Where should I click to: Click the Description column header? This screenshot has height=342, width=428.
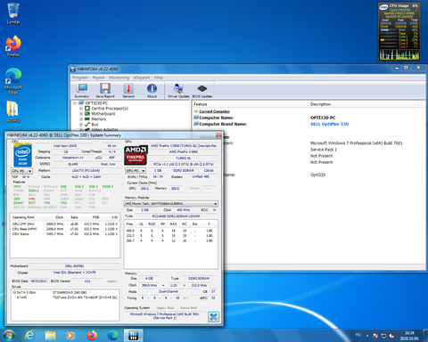tap(364, 104)
